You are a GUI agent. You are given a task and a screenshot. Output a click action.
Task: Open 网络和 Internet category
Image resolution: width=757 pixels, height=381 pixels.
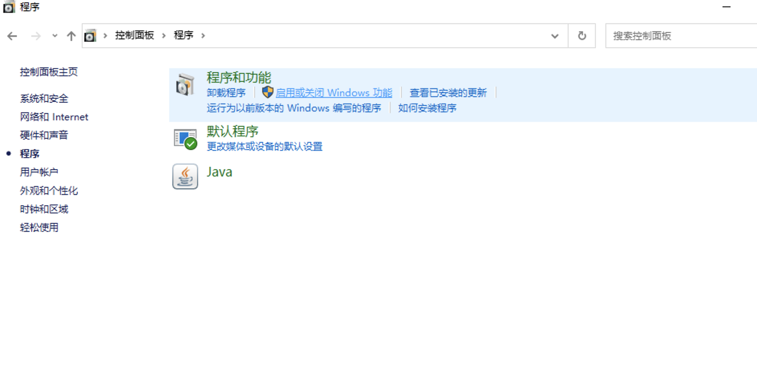click(54, 117)
